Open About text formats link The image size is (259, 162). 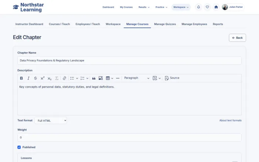tap(231, 120)
